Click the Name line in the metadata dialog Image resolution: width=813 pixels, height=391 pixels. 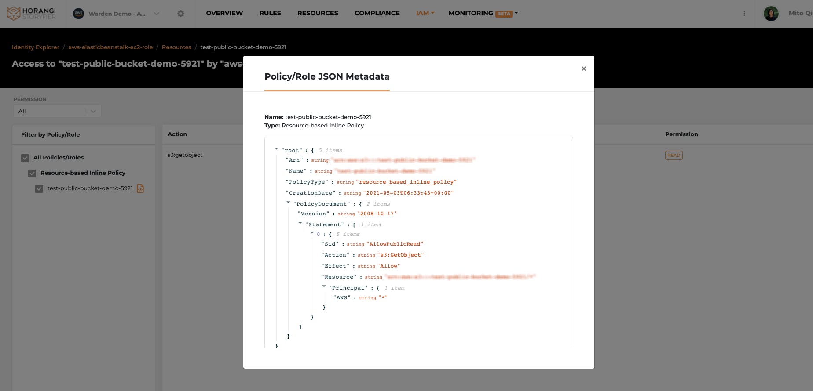click(318, 117)
